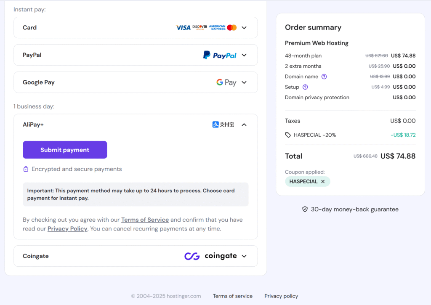
Task: Expand the Google Pay section
Action: tap(244, 82)
